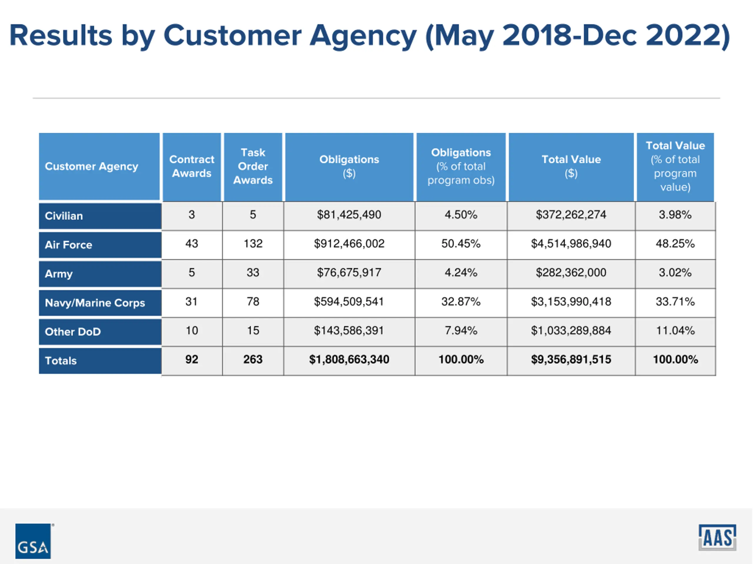
Task: Select the 'Task Order Awards' column header
Action: pyautogui.click(x=253, y=166)
